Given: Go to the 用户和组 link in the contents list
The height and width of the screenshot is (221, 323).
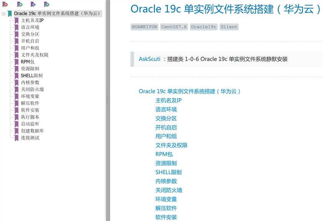Looking at the screenshot, I should coord(166,137).
